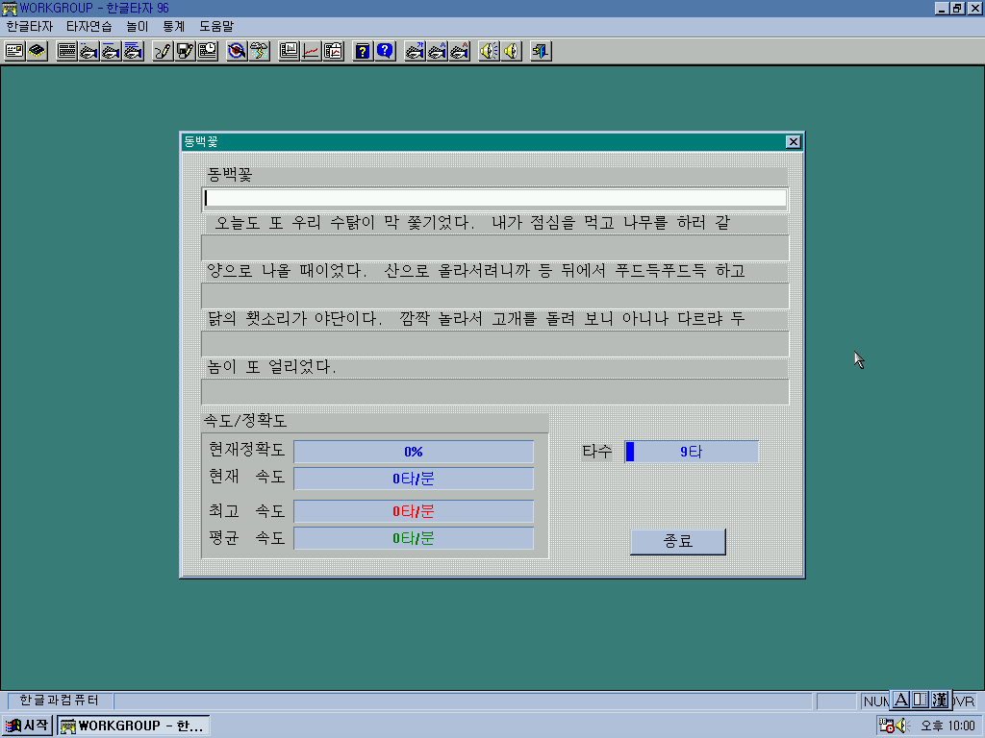This screenshot has height=738, width=985.
Task: Click the red 최고 속도 value
Action: tap(414, 511)
